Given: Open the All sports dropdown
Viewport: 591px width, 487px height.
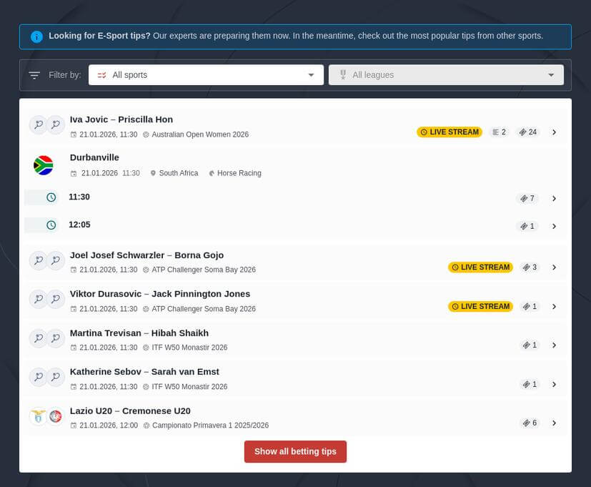Looking at the screenshot, I should (206, 74).
